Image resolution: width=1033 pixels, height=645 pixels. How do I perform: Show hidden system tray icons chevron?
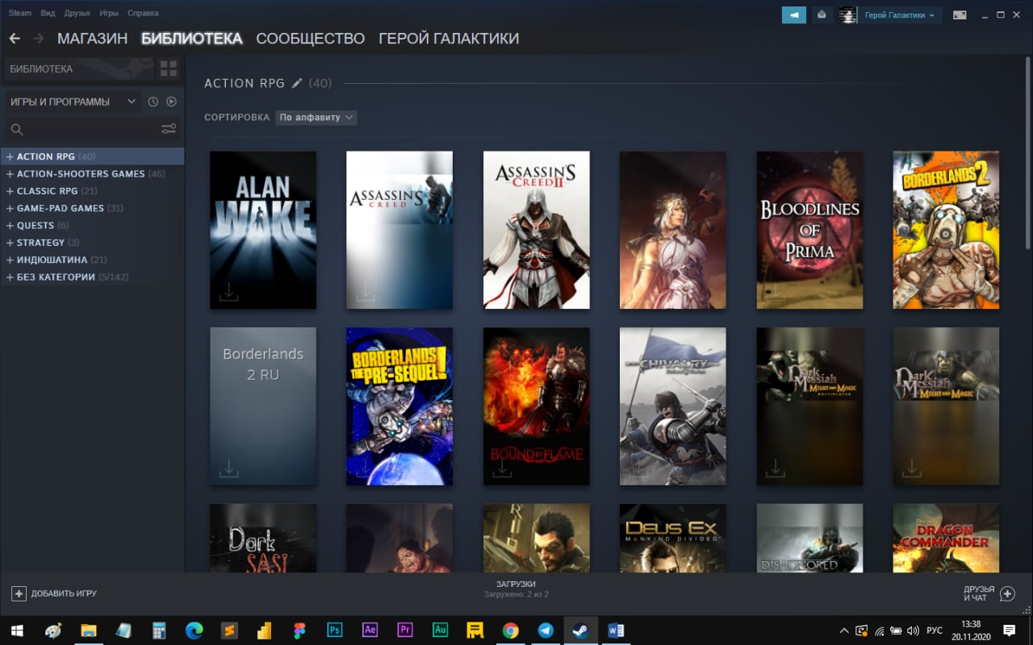[x=844, y=630]
